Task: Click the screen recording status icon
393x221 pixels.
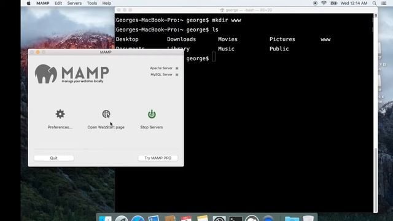Action: tap(315, 3)
